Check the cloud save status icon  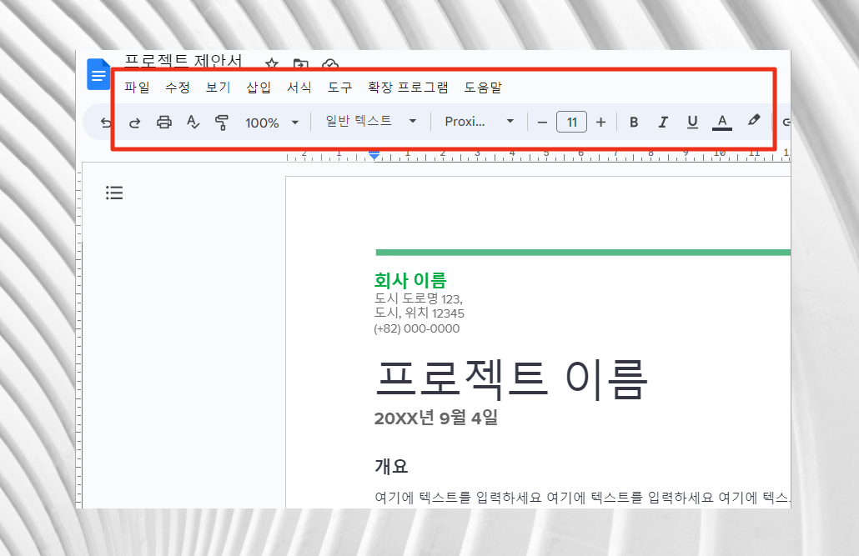point(329,63)
